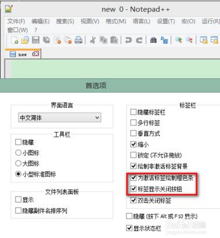Click inside the green editor text area
This screenshot has height=238, width=220.
[x=116, y=69]
